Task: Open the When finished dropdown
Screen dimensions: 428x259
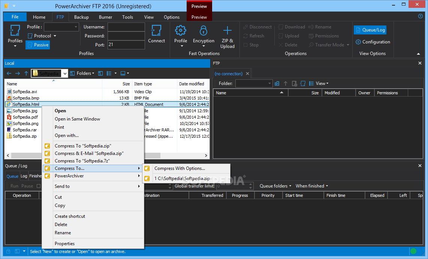Action: (x=312, y=186)
